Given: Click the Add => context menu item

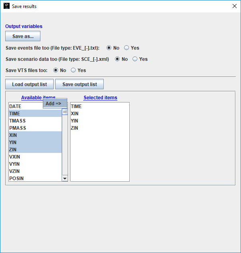Looking at the screenshot, I should click(x=55, y=104).
